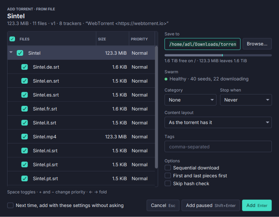279x217 pixels.
Task: Click the green Add button
Action: tap(257, 206)
